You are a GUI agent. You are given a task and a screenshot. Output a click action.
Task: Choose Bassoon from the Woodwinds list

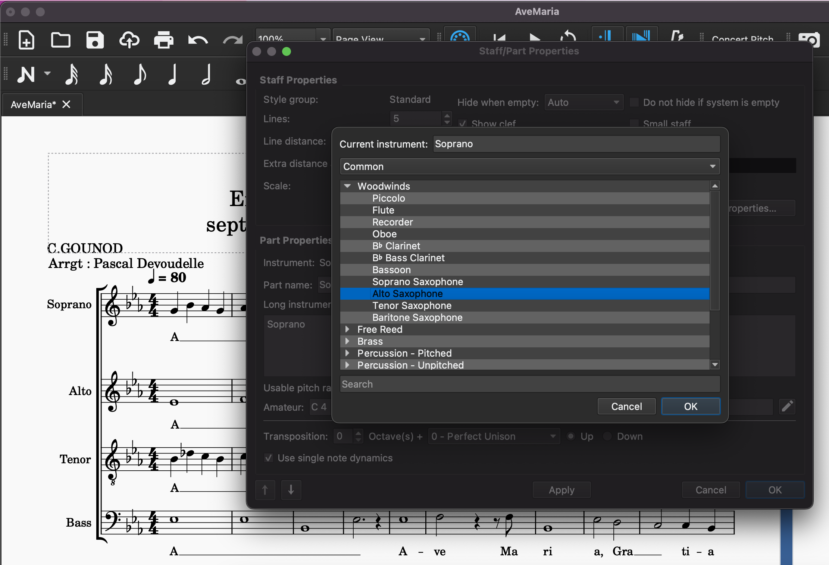pyautogui.click(x=391, y=270)
